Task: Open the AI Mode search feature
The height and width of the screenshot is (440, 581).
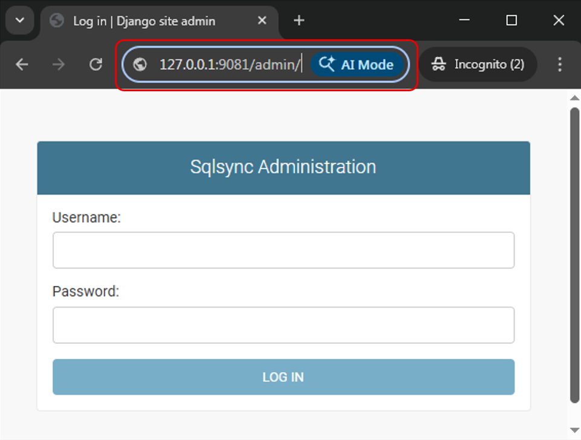Action: pyautogui.click(x=358, y=64)
